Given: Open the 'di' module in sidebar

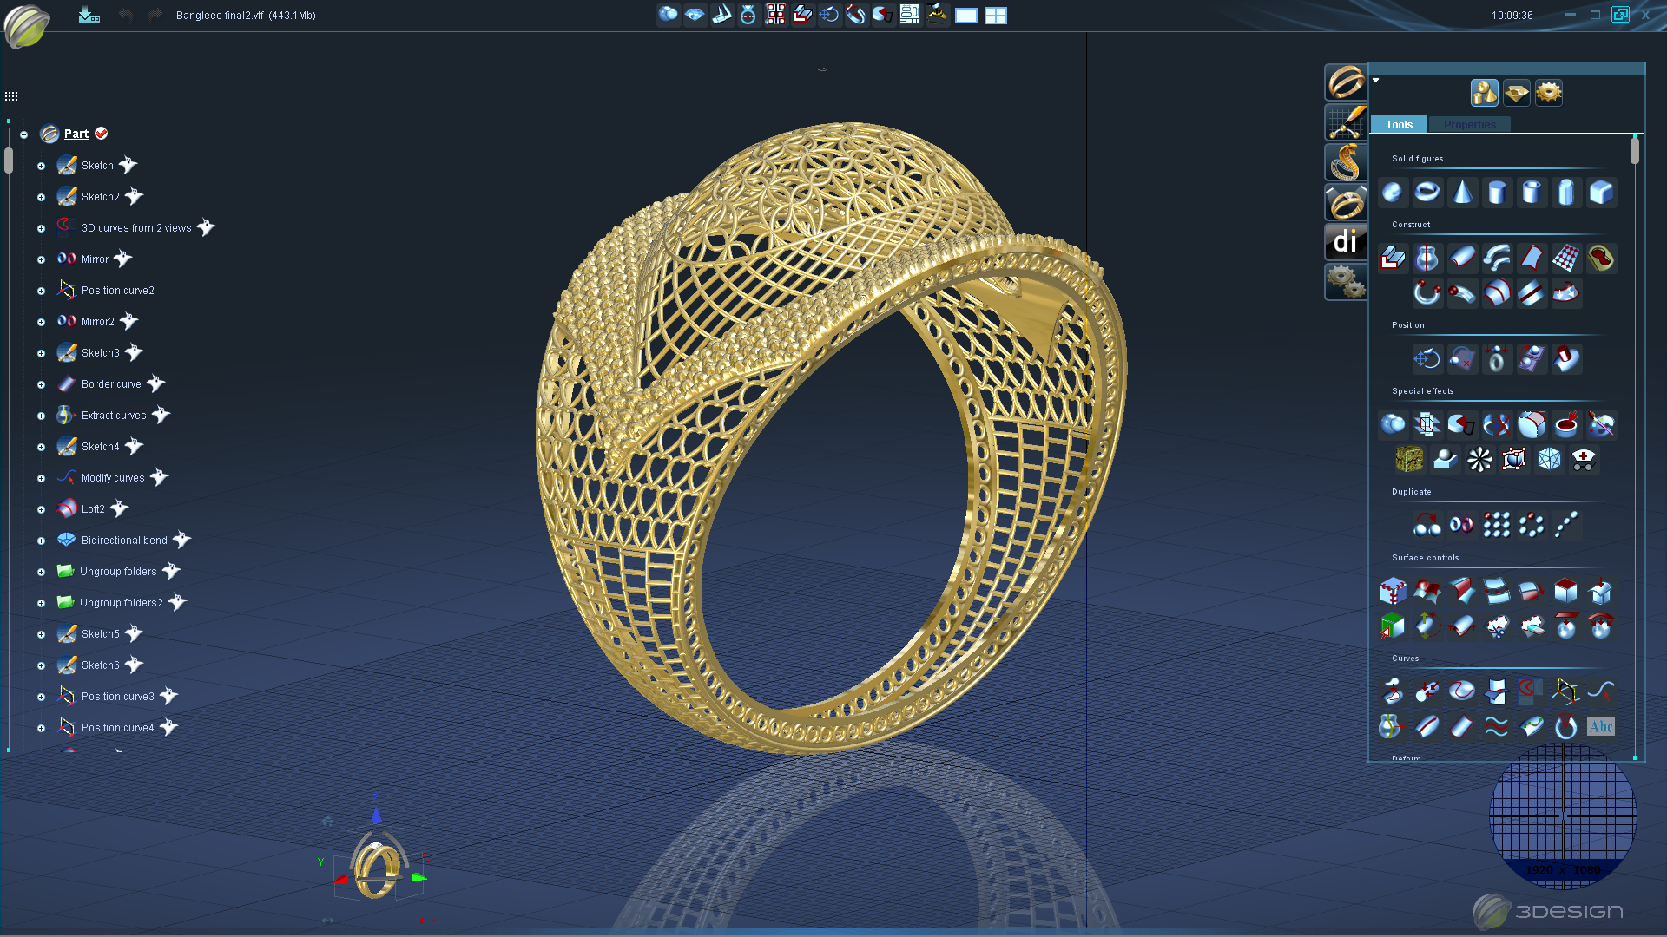Looking at the screenshot, I should pos(1345,241).
